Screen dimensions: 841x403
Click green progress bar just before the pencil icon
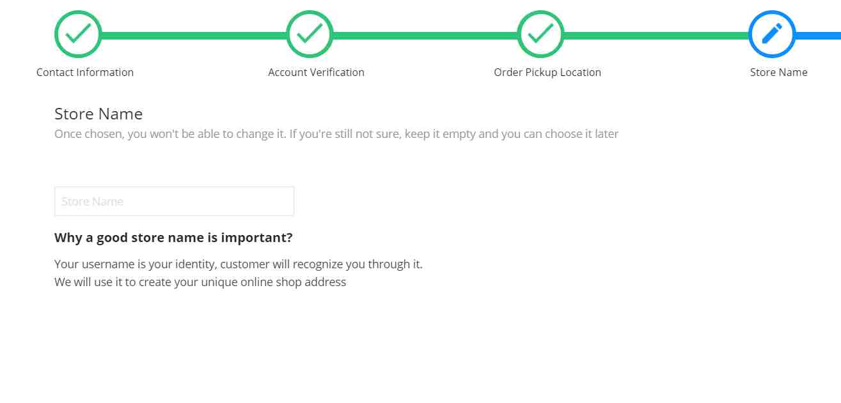tap(703, 36)
